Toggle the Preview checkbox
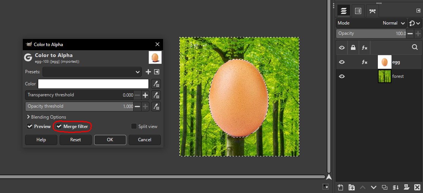The image size is (423, 193). pos(30,127)
